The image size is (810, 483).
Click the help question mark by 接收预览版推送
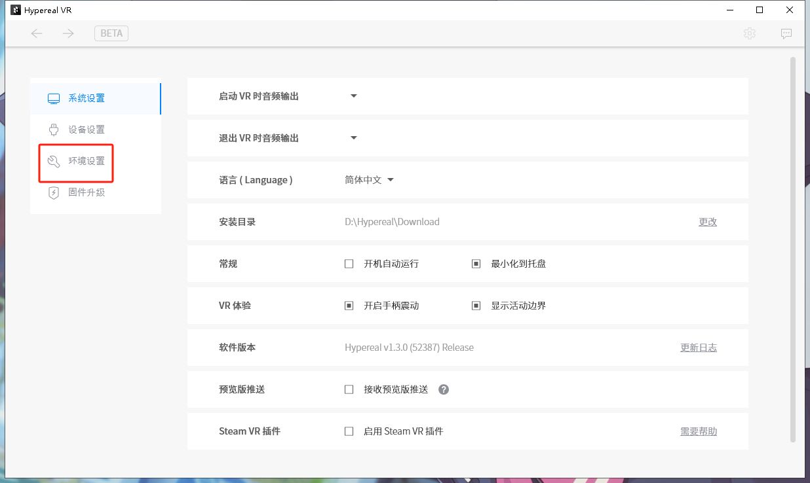pos(444,389)
